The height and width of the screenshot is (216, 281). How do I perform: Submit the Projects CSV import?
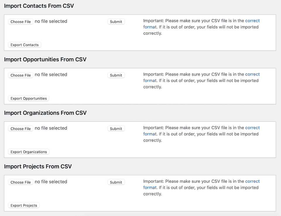[116, 182]
